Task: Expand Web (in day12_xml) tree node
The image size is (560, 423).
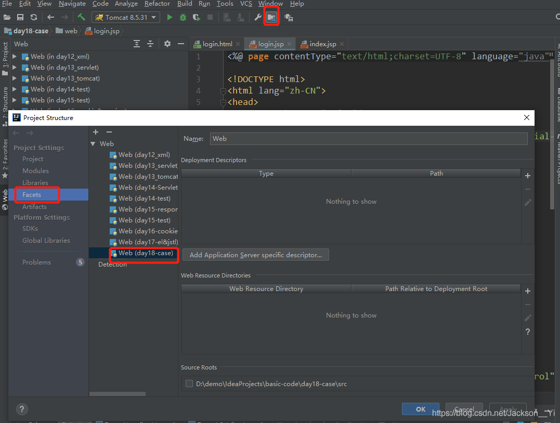Action: pyautogui.click(x=15, y=56)
